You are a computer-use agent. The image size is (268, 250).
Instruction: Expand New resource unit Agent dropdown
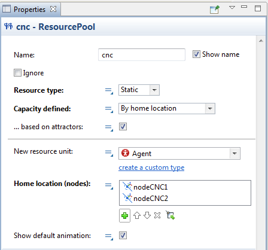tap(179, 154)
